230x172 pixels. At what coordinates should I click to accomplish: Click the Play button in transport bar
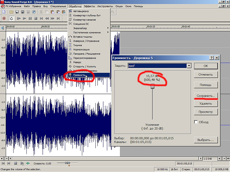point(24,18)
